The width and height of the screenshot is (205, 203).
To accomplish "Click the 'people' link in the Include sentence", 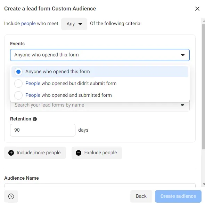I will tap(28, 23).
